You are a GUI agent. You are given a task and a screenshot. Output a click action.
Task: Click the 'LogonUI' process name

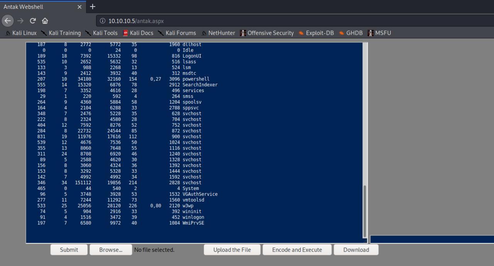tap(192, 56)
